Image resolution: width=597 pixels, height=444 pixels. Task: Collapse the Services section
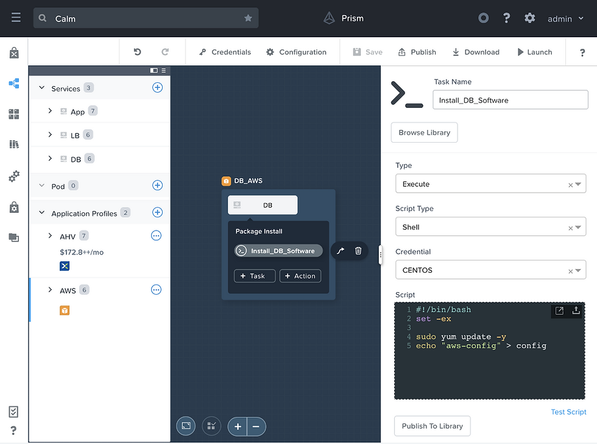[42, 88]
